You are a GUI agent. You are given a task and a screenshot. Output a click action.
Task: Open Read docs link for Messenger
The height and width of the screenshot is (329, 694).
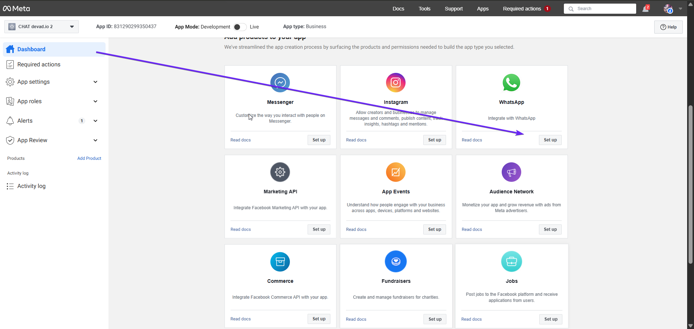coord(240,140)
